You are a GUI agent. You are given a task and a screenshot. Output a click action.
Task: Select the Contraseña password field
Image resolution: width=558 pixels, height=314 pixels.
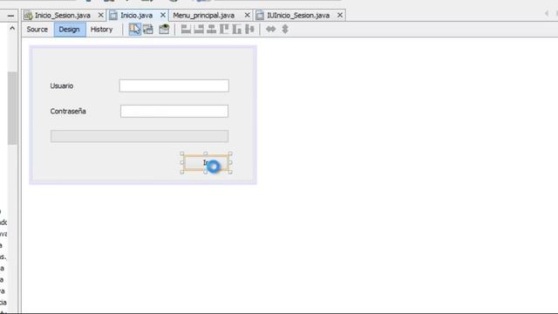click(174, 111)
